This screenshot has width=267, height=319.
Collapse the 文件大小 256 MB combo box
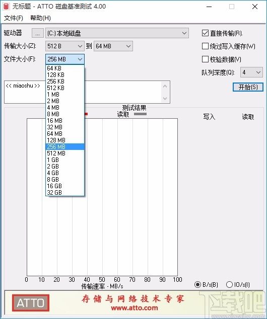(x=65, y=59)
